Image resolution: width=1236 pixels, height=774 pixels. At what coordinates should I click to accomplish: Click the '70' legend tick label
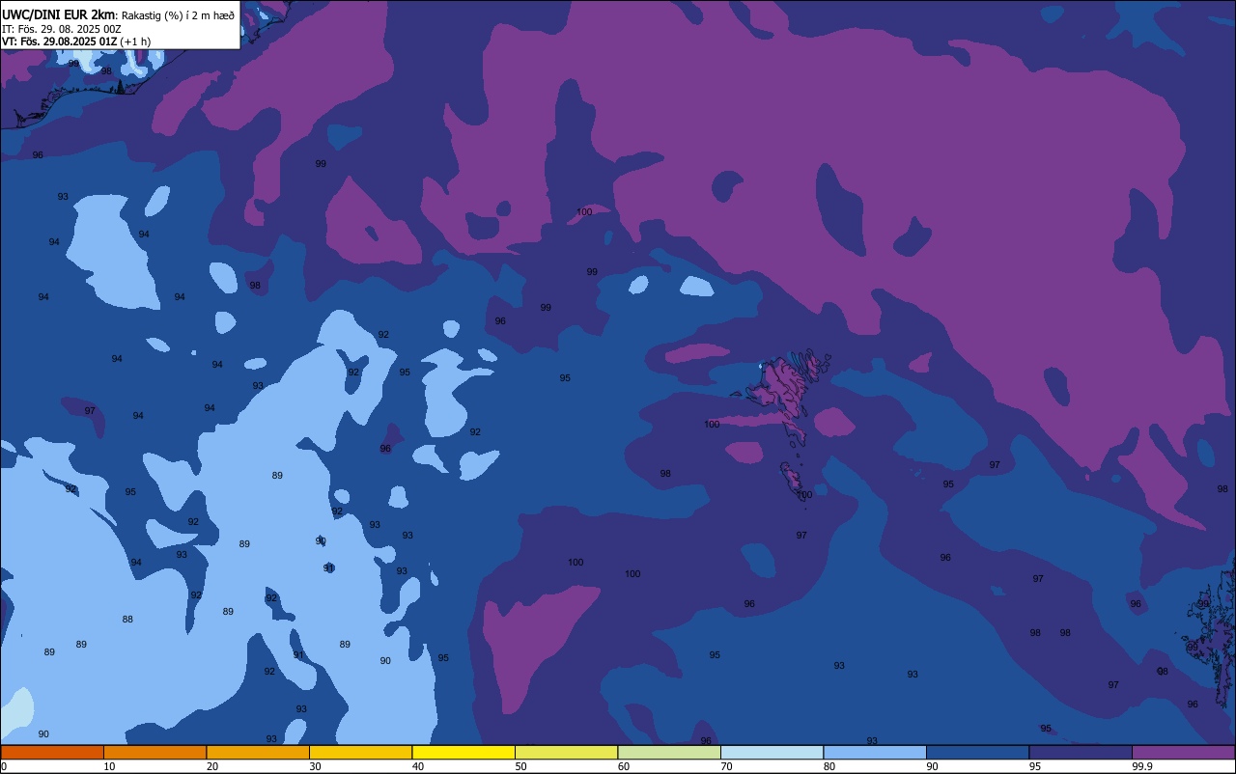tap(726, 766)
